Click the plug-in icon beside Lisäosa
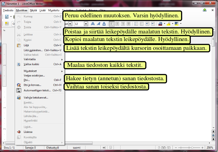Image resolution: width=218 pixels, height=152 pixels. (19, 132)
